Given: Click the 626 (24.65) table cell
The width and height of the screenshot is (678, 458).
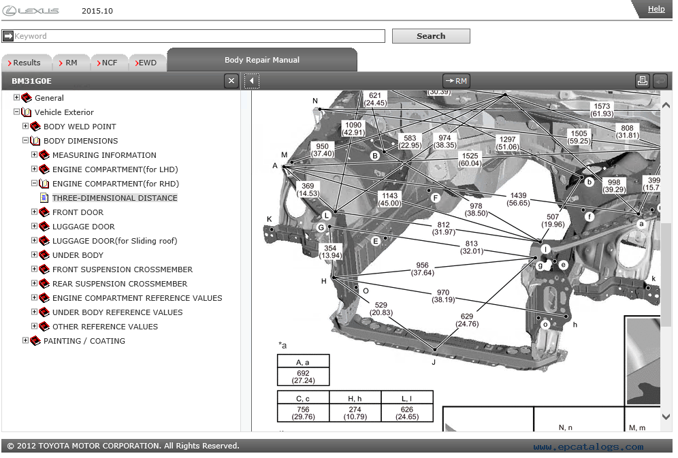Looking at the screenshot, I should [407, 413].
